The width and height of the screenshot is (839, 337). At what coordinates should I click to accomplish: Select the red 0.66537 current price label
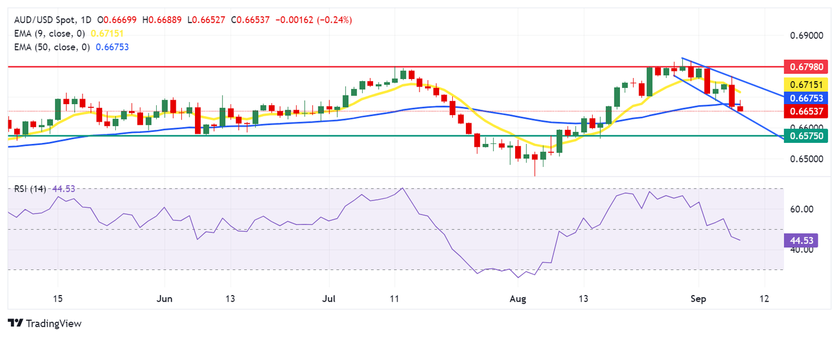[x=806, y=111]
